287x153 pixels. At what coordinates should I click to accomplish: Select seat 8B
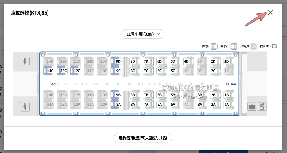click(x=135, y=95)
